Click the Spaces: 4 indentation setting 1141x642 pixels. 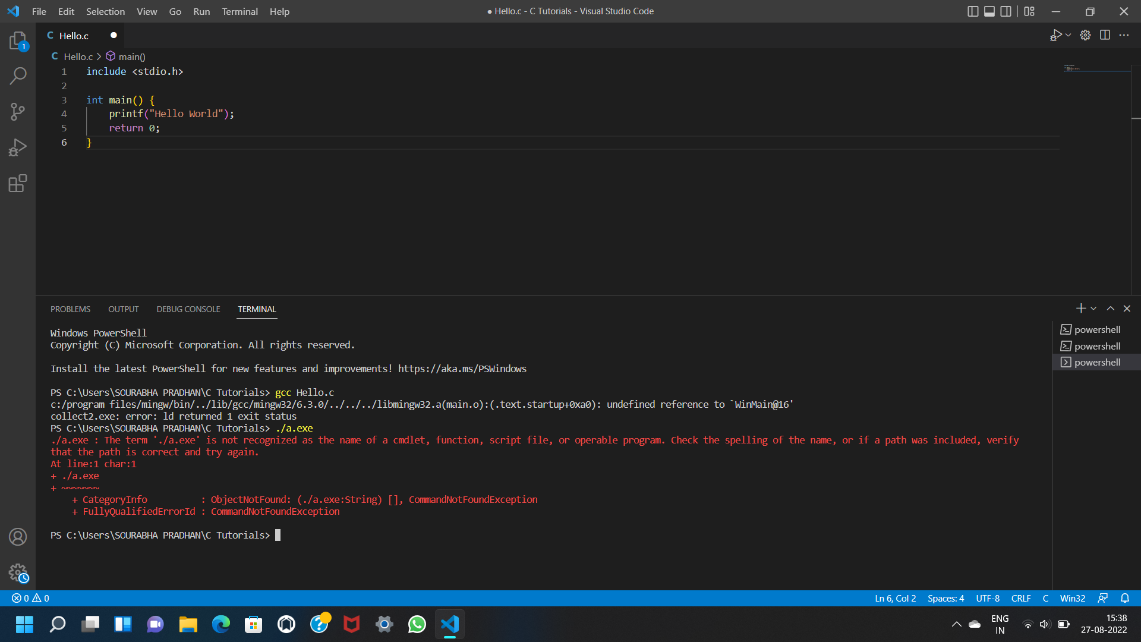click(945, 598)
